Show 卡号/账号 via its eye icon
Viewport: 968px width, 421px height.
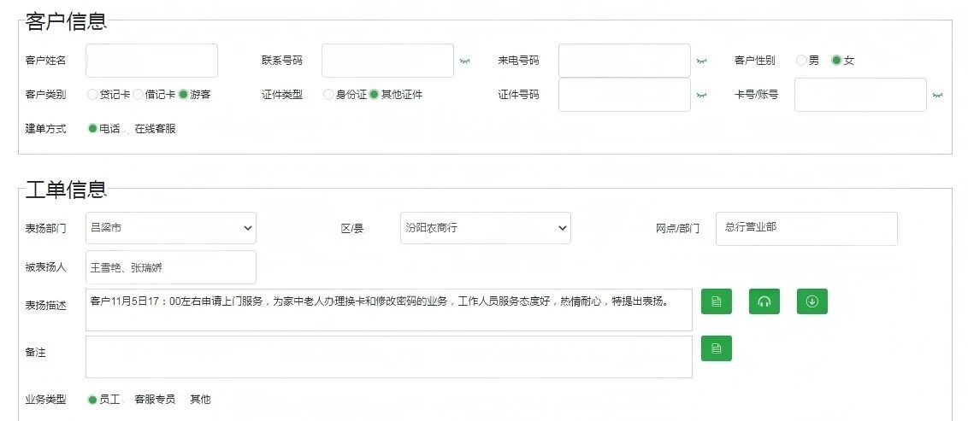(937, 96)
